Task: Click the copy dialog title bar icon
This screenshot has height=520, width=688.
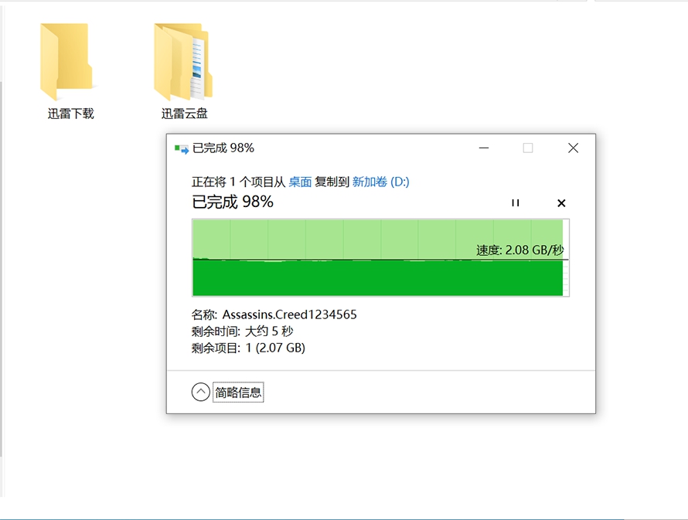Action: tap(179, 148)
